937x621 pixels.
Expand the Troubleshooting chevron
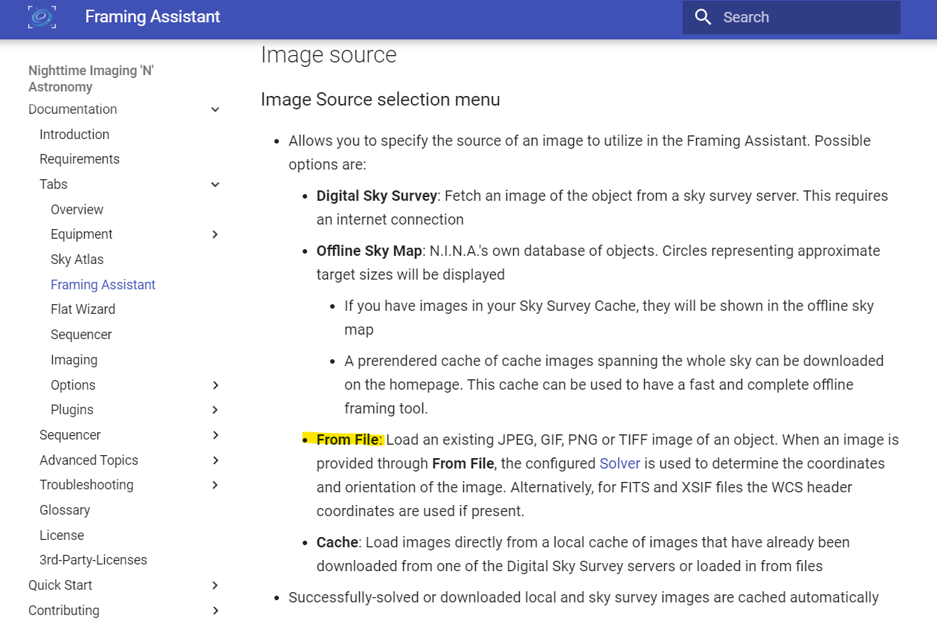tap(215, 485)
